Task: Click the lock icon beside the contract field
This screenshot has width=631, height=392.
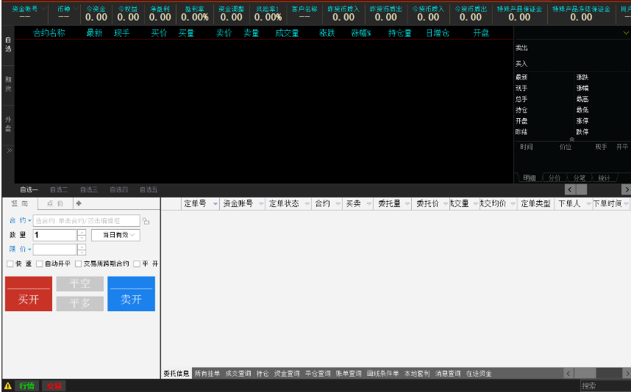Action: (x=146, y=221)
